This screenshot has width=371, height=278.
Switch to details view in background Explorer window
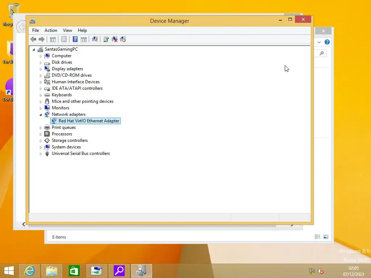point(317,237)
